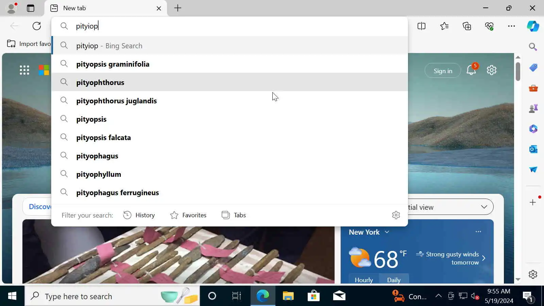Screen dimensions: 544x306
Task: Open a new tab with plus button
Action: pos(177,8)
